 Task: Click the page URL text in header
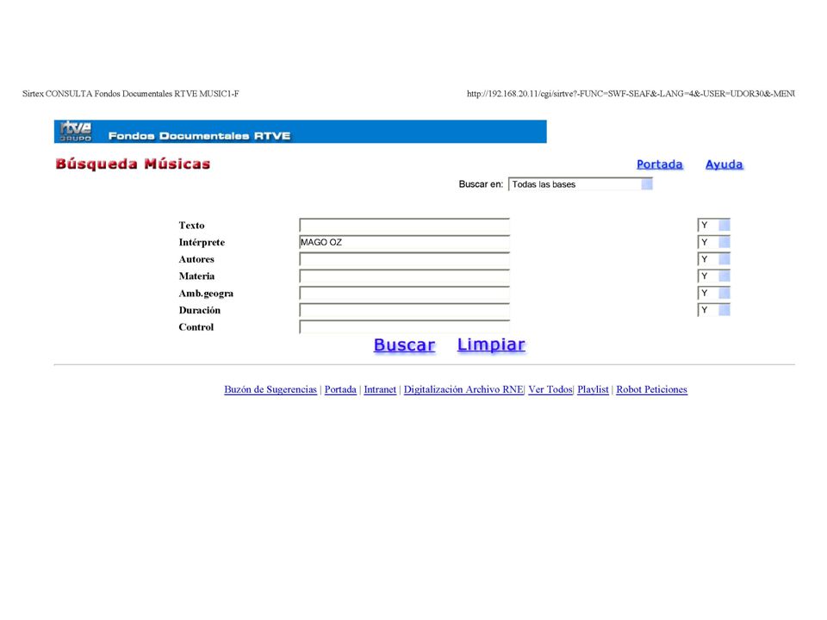tap(631, 94)
